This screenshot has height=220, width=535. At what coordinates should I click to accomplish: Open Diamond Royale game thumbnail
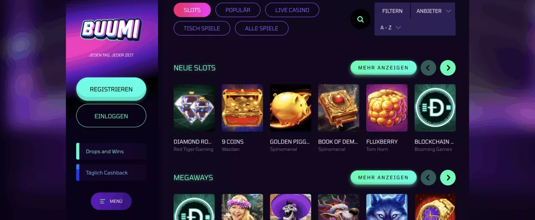click(194, 108)
